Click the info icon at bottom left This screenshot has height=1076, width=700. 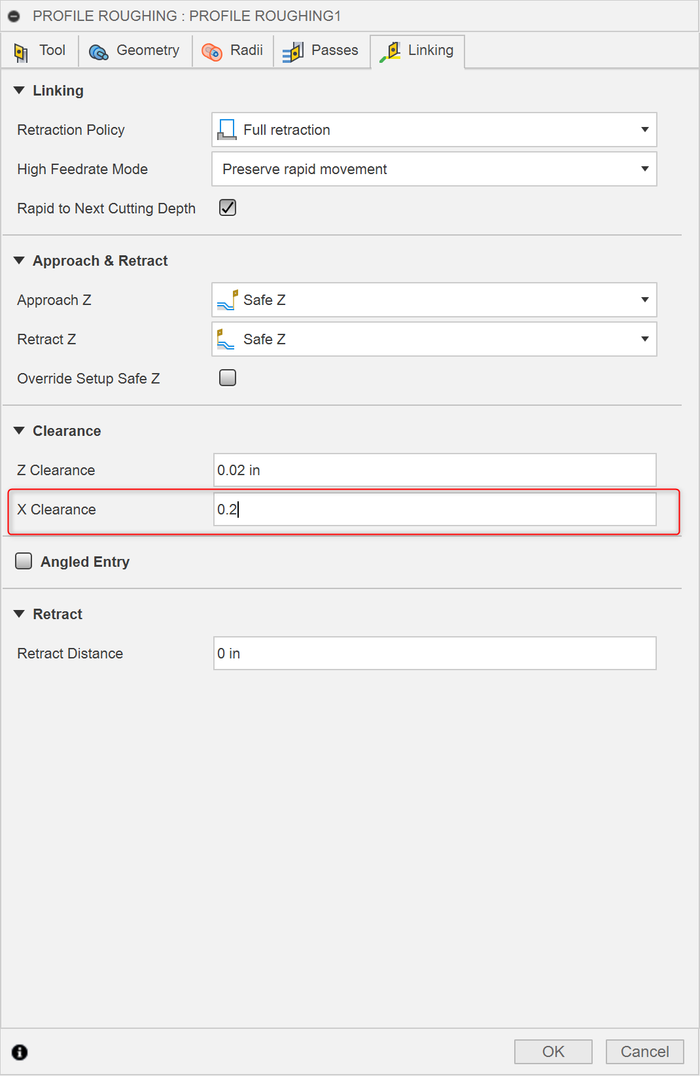coord(20,1052)
